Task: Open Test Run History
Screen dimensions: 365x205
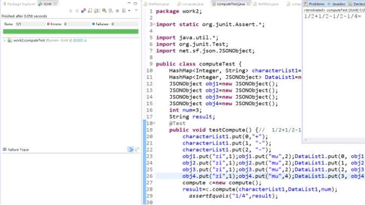Action: pyautogui.click(x=124, y=11)
